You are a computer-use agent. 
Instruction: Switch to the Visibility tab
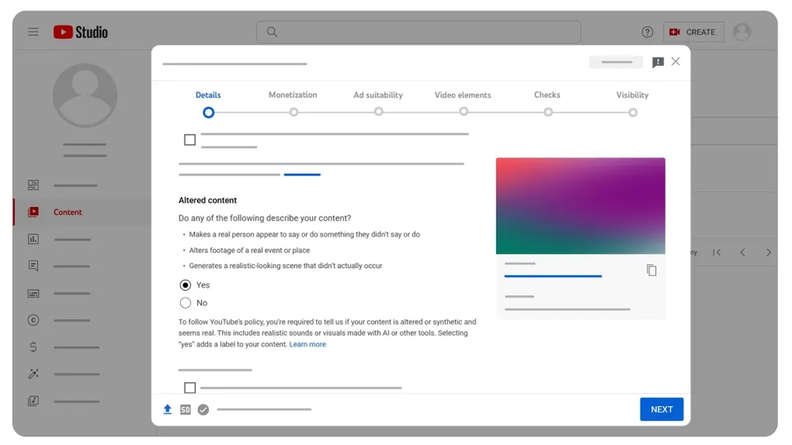[x=633, y=94]
